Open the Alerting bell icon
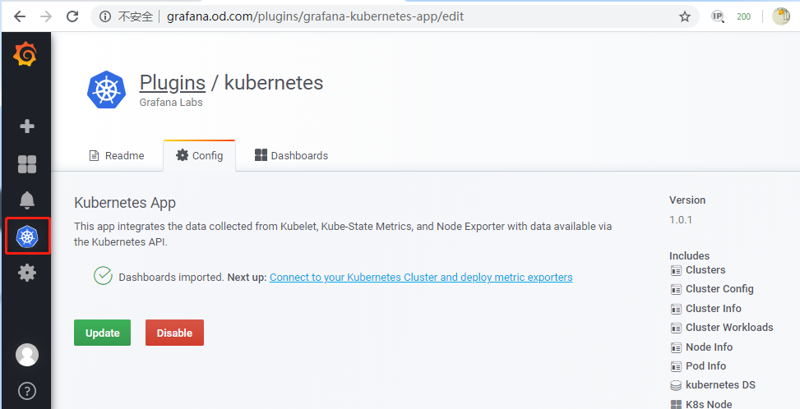 pyautogui.click(x=27, y=200)
